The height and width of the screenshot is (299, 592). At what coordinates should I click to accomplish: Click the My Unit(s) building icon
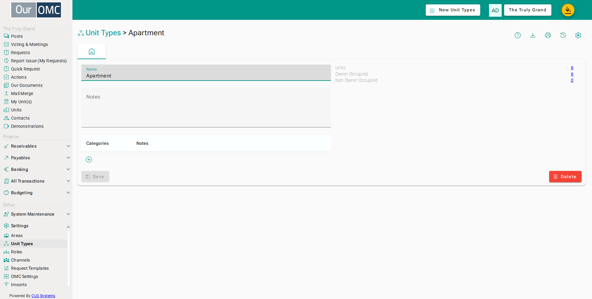click(x=6, y=102)
